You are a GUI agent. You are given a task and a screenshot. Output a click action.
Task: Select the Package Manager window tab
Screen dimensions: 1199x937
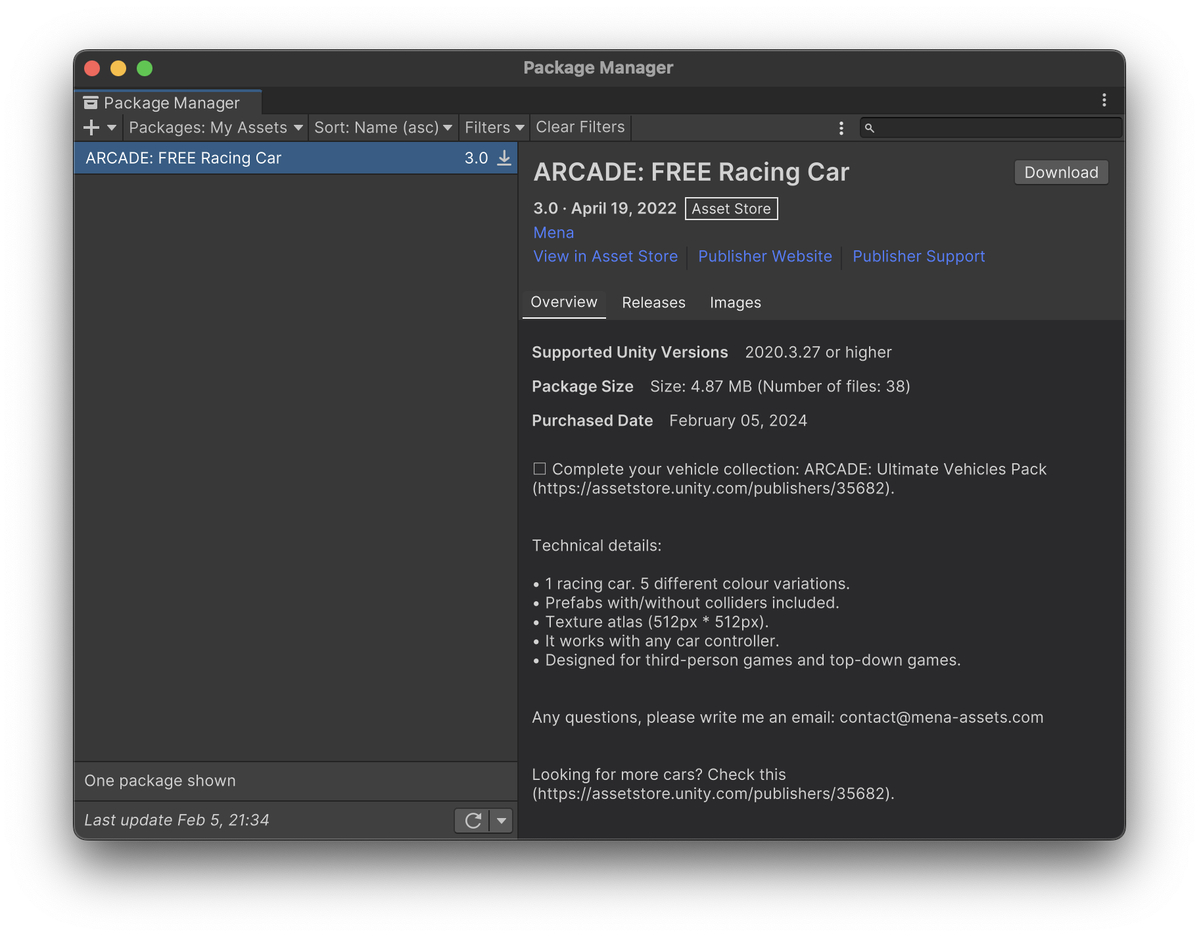(x=168, y=103)
